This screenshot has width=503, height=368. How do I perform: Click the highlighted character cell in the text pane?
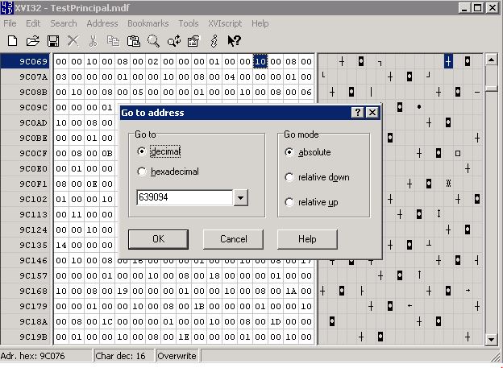coord(448,61)
